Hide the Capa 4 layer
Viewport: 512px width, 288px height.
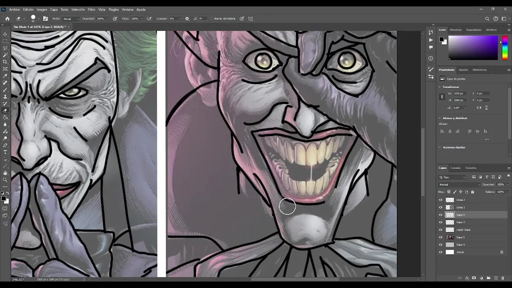441,245
